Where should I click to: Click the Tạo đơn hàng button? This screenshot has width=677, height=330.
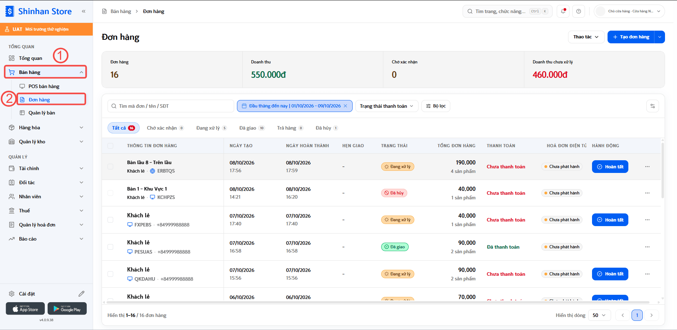631,37
